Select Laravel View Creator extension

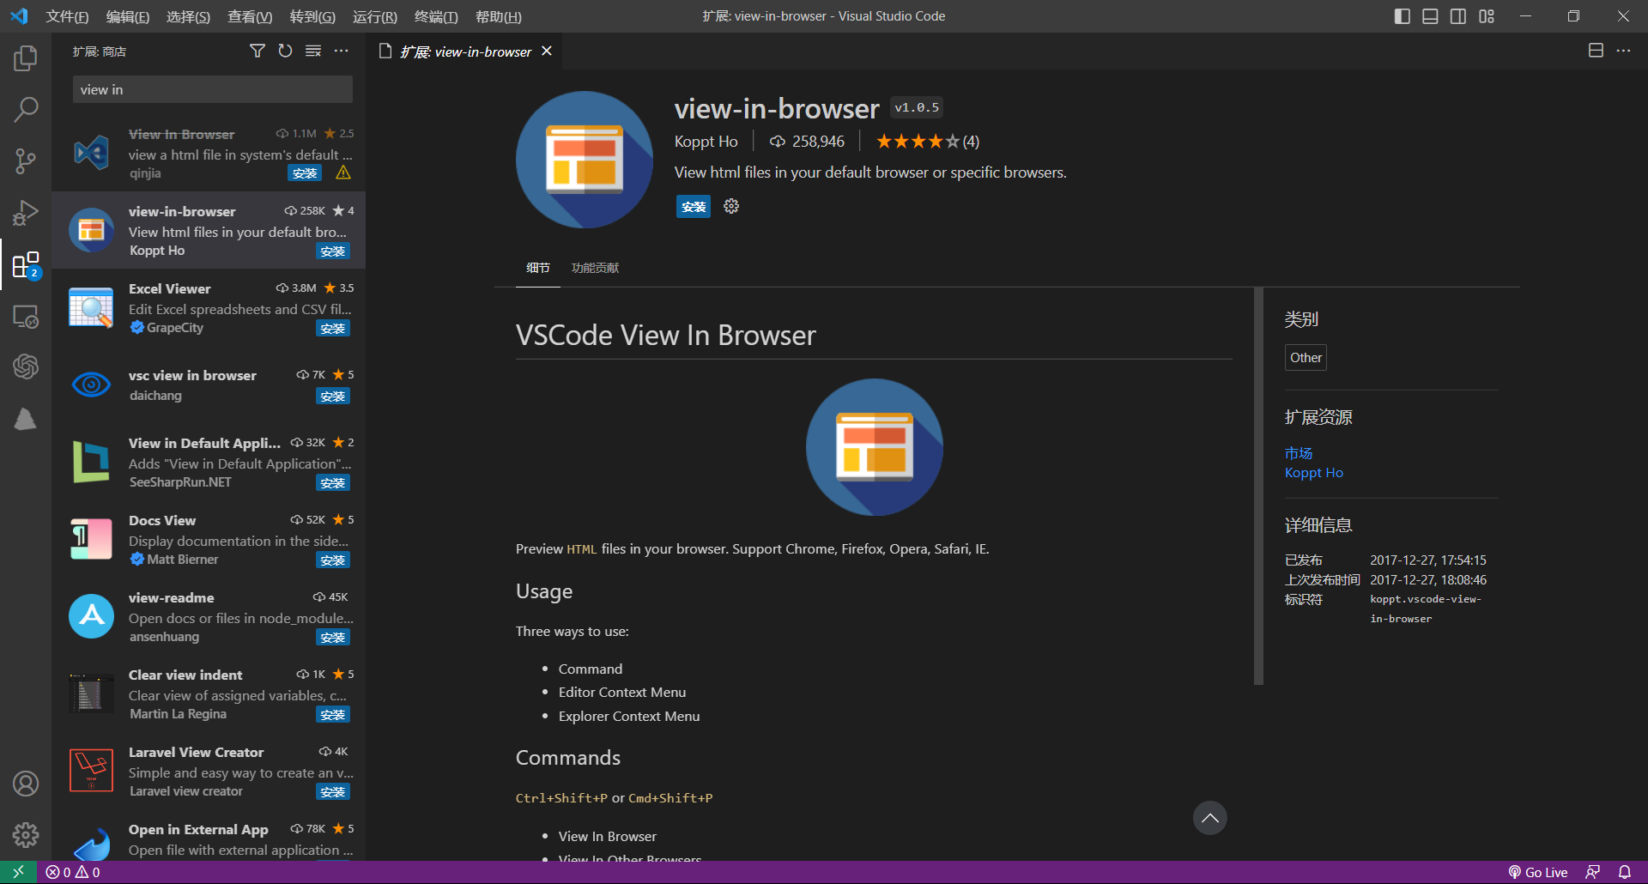(209, 771)
